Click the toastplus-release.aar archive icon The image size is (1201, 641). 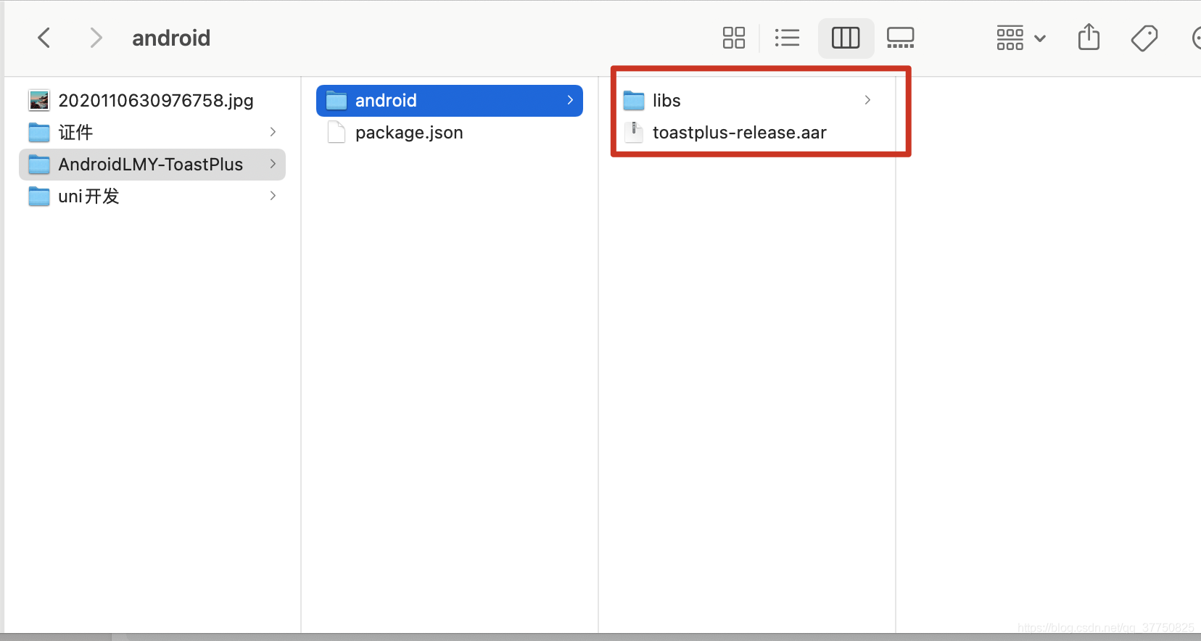pos(634,132)
